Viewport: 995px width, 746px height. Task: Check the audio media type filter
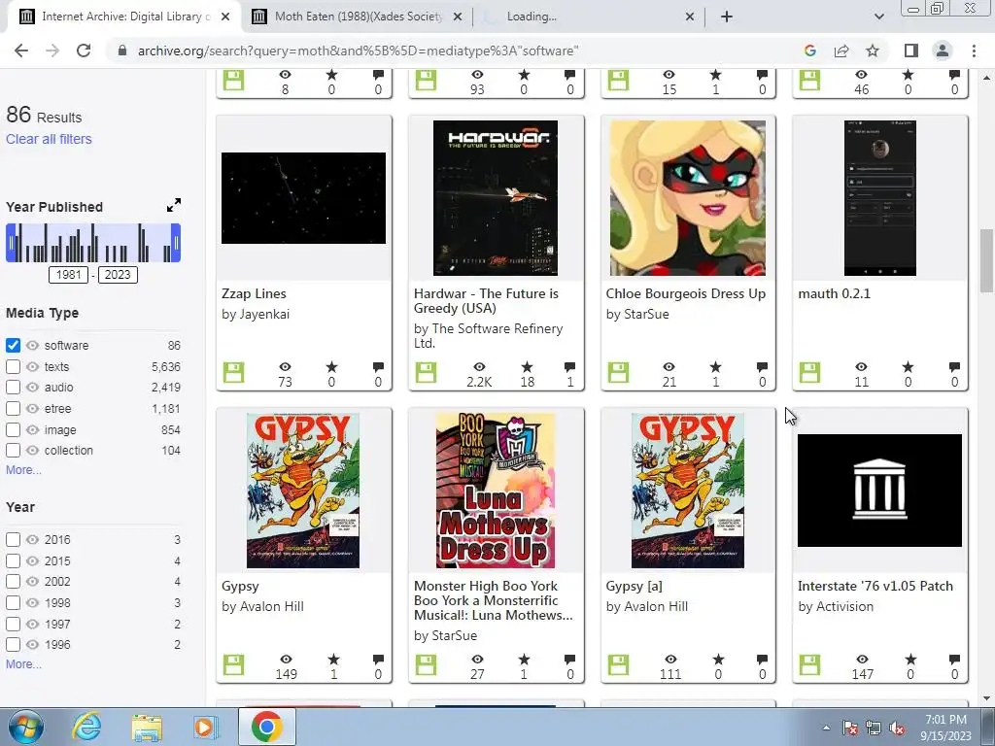click(13, 387)
